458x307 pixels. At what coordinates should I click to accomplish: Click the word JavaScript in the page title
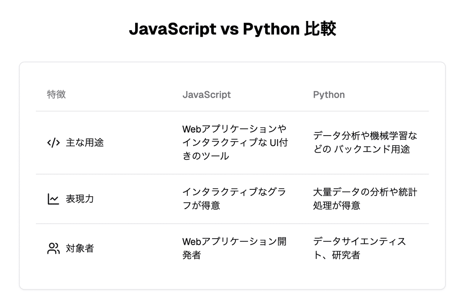(173, 29)
